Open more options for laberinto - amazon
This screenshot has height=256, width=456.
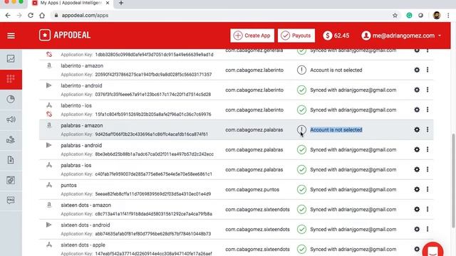427,70
